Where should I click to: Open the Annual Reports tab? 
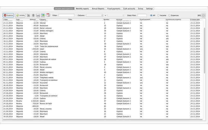(x=98, y=9)
